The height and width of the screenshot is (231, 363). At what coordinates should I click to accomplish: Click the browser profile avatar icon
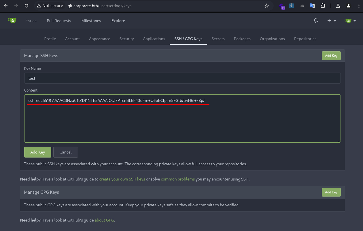click(x=349, y=6)
